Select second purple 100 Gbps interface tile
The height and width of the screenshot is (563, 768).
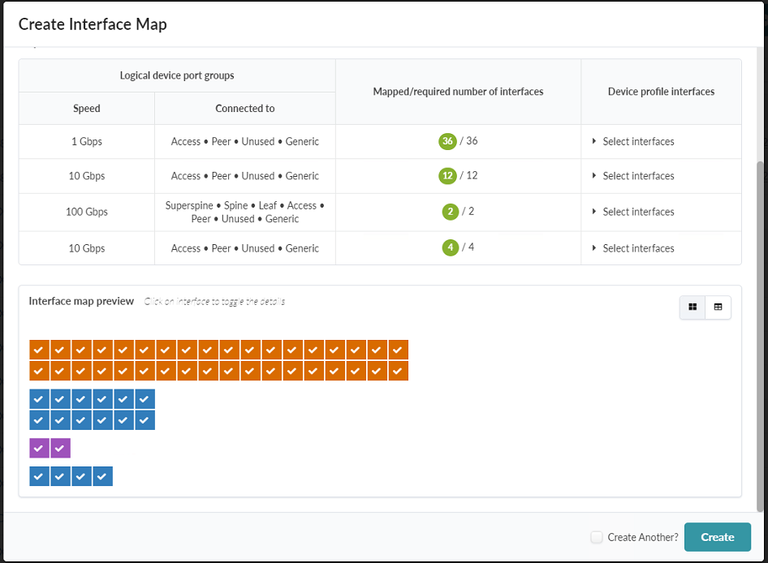coord(60,449)
